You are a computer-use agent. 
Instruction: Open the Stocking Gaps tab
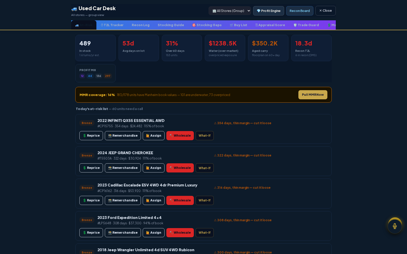point(207,25)
